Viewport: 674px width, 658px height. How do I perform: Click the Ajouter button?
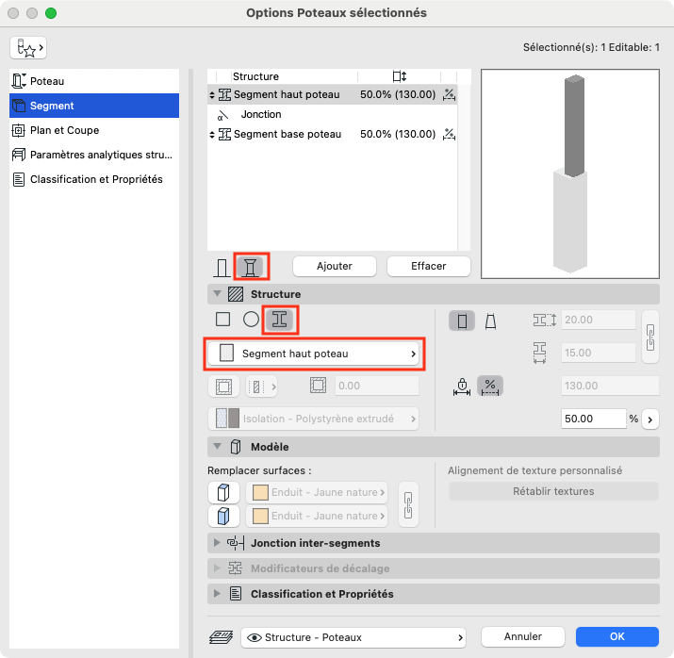click(x=335, y=266)
